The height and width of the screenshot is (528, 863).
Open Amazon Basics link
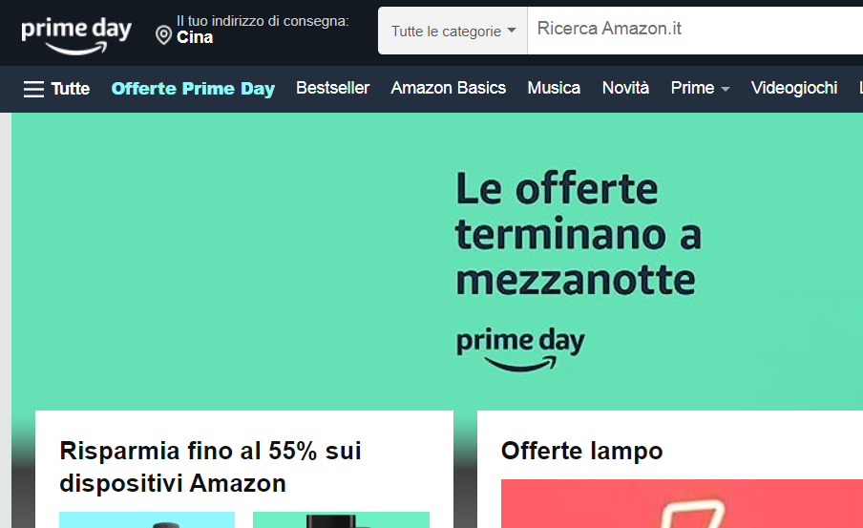[x=448, y=88]
